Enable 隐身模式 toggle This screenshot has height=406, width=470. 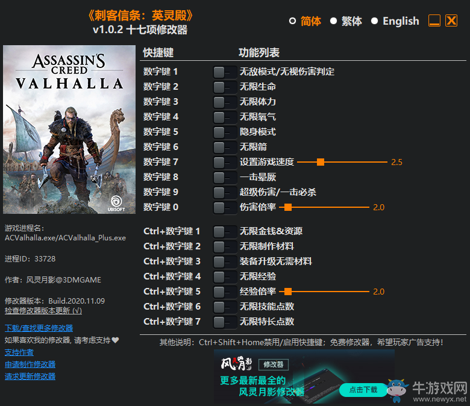[225, 132]
